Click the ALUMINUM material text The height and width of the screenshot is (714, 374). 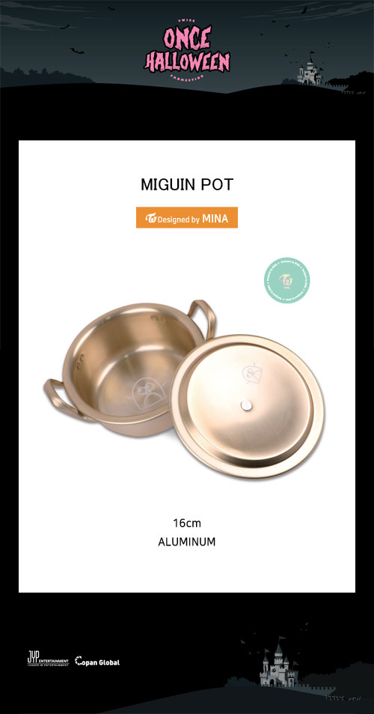point(187,542)
